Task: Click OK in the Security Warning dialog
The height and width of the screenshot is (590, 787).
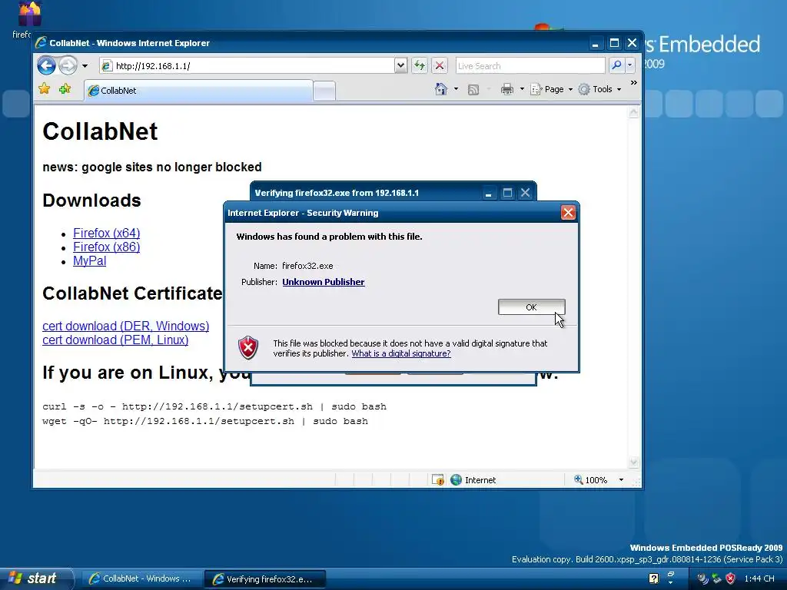Action: [532, 307]
